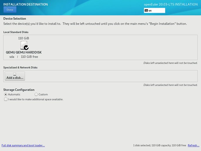Click the checkmark badge on the disk
Screen dimensions: 201x151
[26, 47]
